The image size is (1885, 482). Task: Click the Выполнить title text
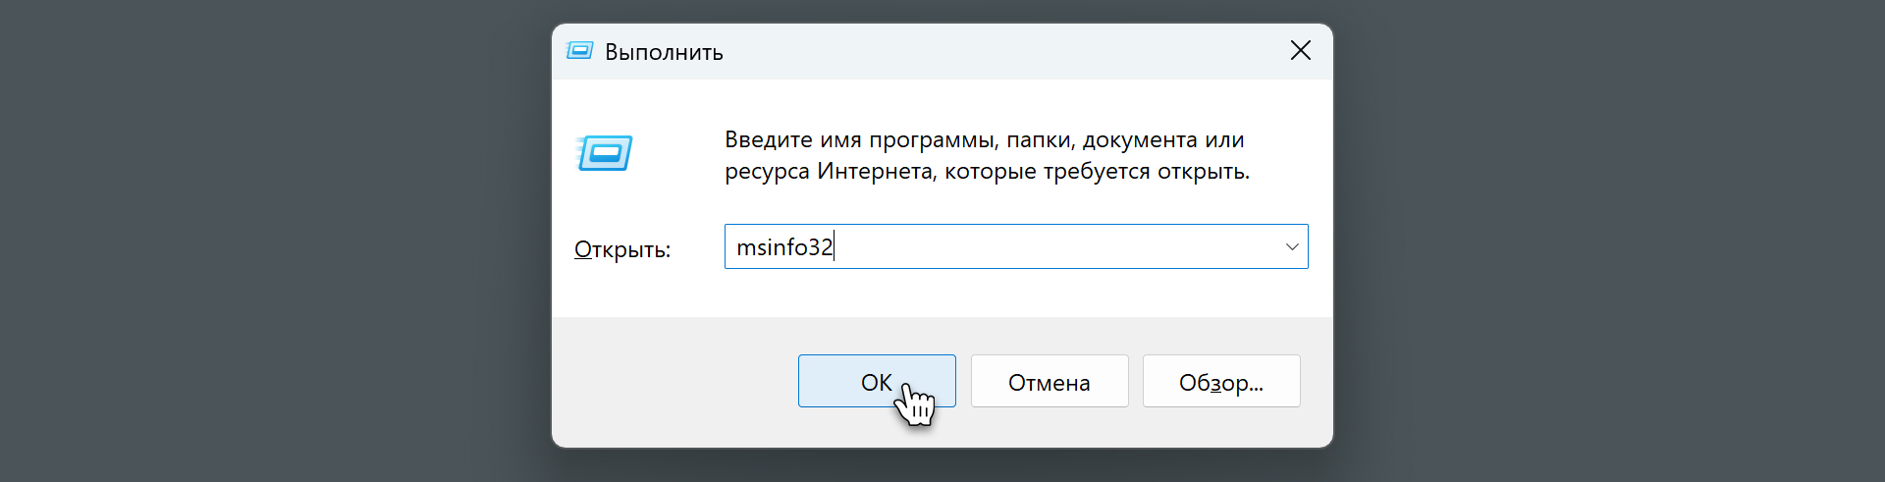(x=664, y=52)
